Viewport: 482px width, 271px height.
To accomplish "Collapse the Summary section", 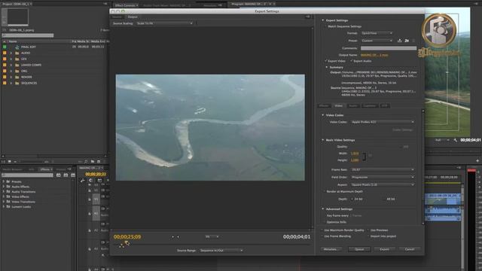I will point(326,67).
